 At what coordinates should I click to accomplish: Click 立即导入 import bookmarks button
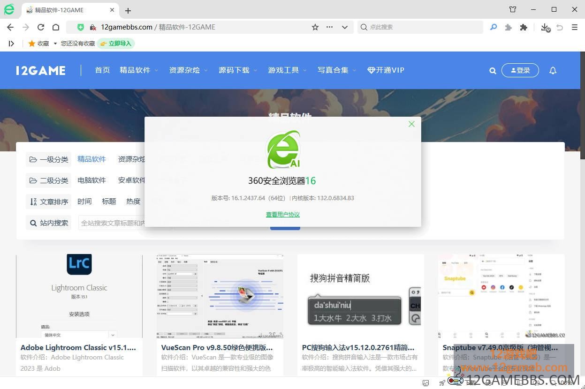click(x=116, y=44)
